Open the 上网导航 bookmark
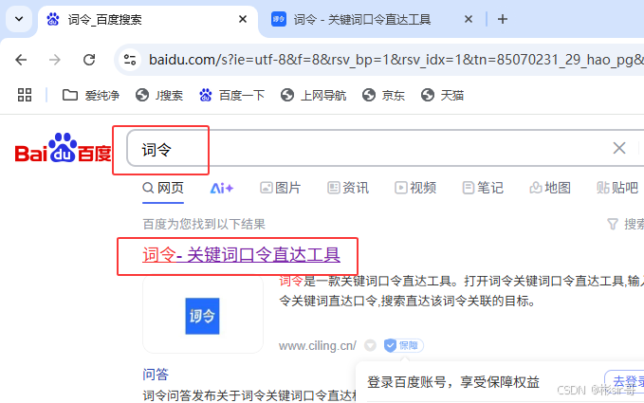 pyautogui.click(x=314, y=96)
